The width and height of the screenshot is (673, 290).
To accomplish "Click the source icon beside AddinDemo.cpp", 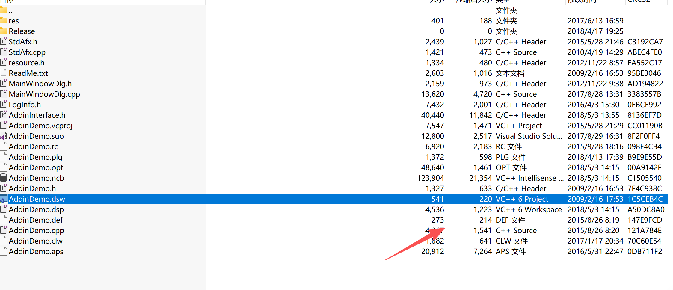I will [4, 230].
